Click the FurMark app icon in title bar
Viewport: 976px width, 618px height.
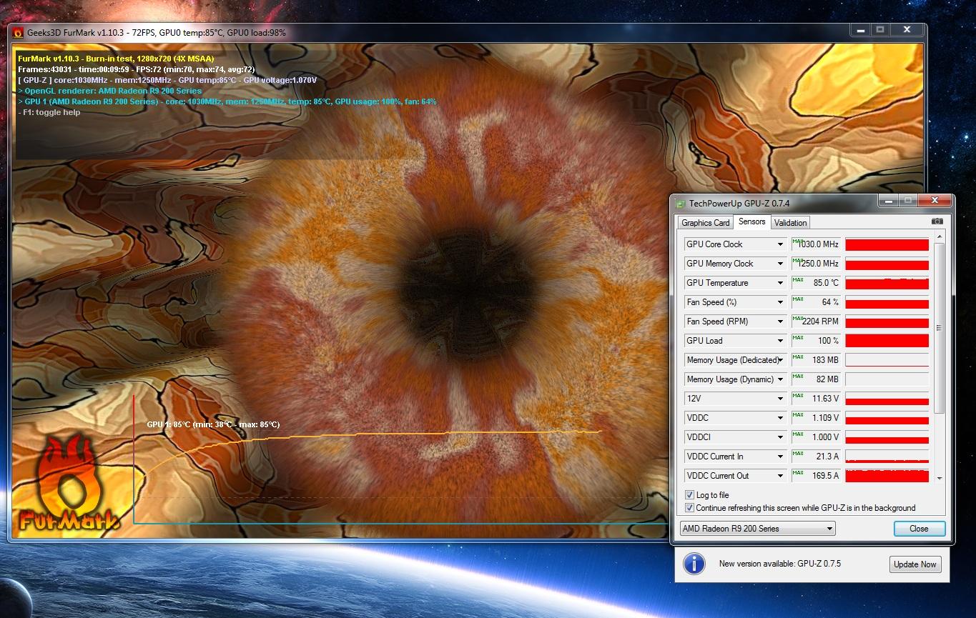pos(17,32)
